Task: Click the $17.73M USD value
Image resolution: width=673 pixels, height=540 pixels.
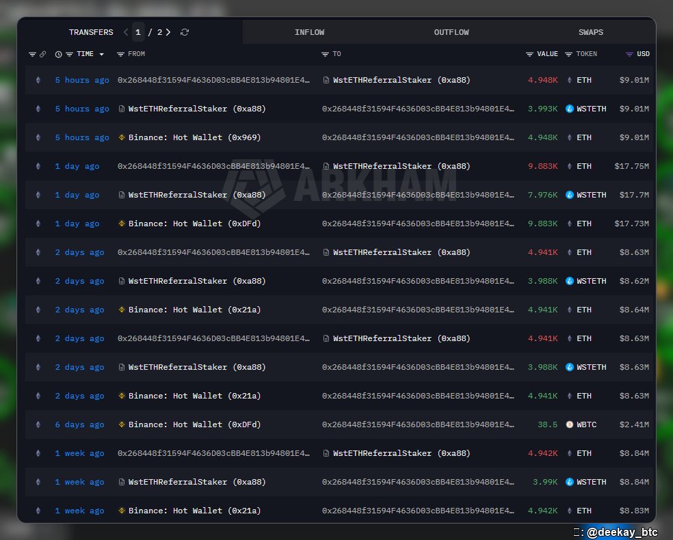Action: 631,224
